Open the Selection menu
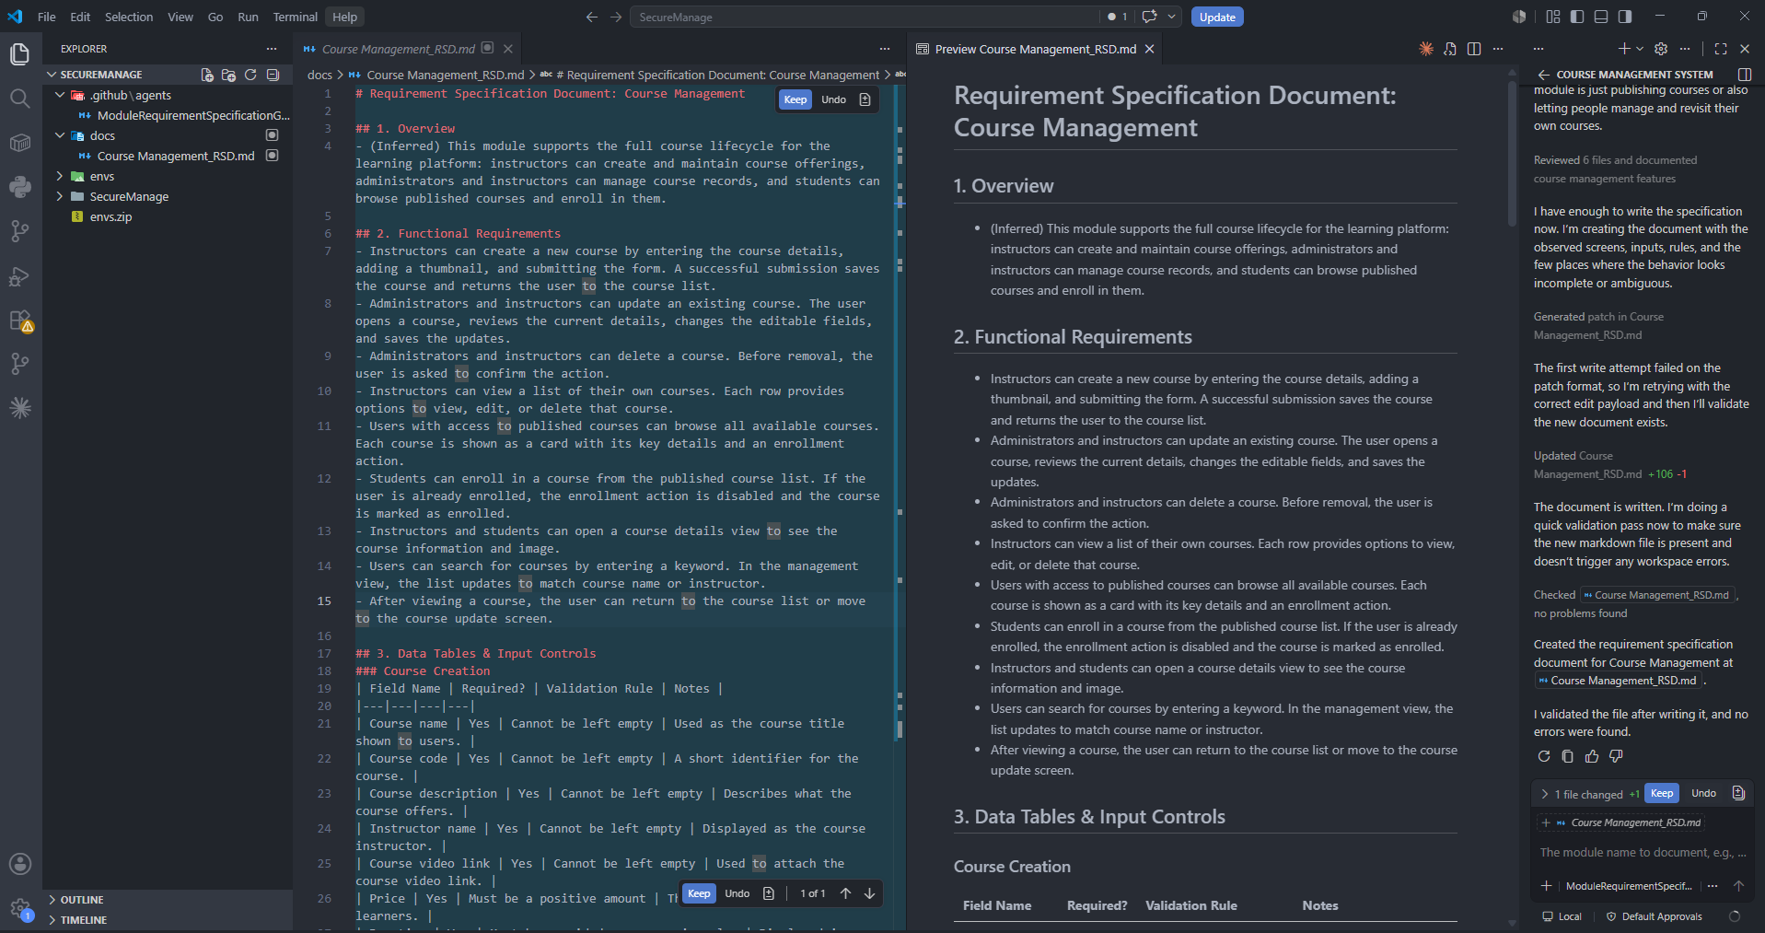This screenshot has height=933, width=1765. tap(129, 17)
